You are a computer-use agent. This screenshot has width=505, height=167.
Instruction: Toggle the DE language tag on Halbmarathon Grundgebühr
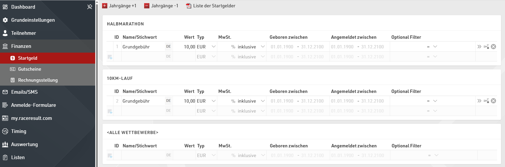coord(168,47)
